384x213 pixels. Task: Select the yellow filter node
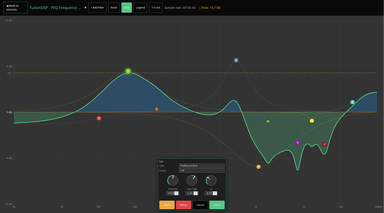(x=312, y=121)
